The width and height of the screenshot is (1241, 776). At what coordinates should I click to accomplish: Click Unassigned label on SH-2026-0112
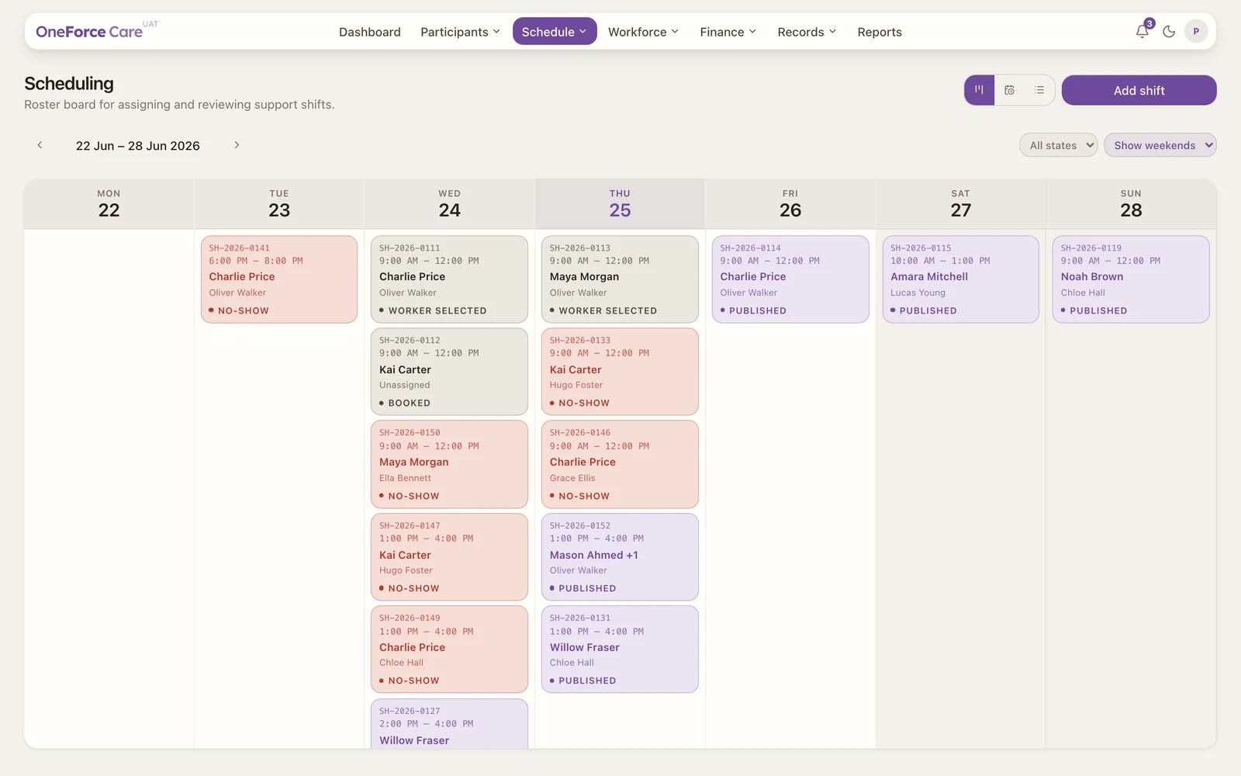pyautogui.click(x=404, y=385)
